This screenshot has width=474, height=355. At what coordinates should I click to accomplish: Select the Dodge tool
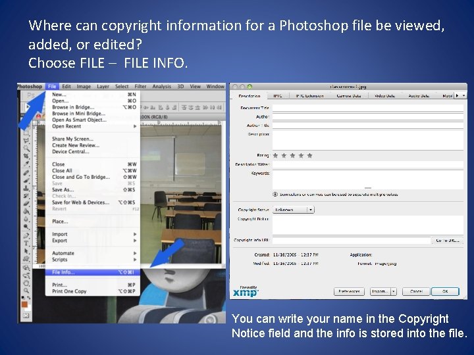[26, 227]
